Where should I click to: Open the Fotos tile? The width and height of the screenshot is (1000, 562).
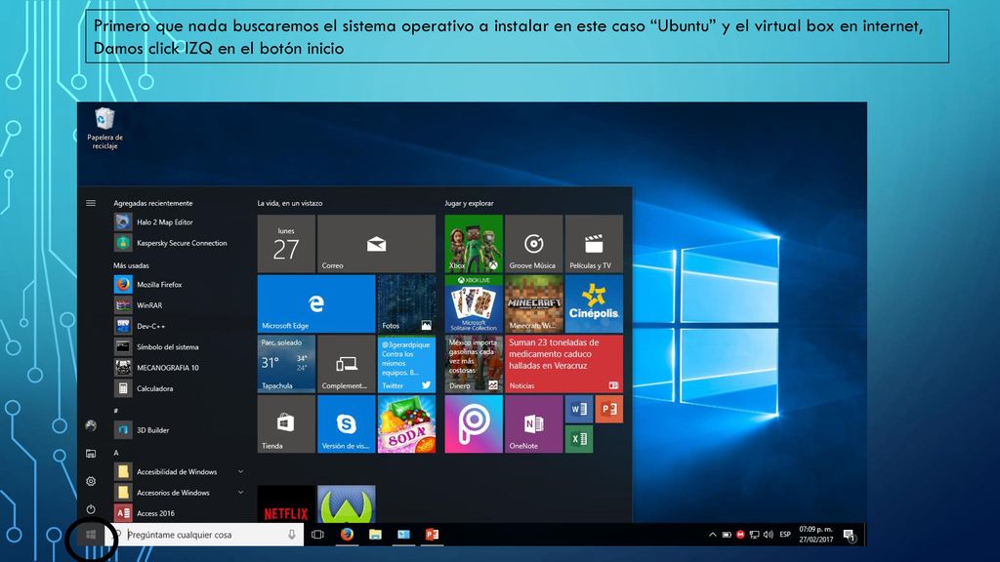click(x=406, y=304)
